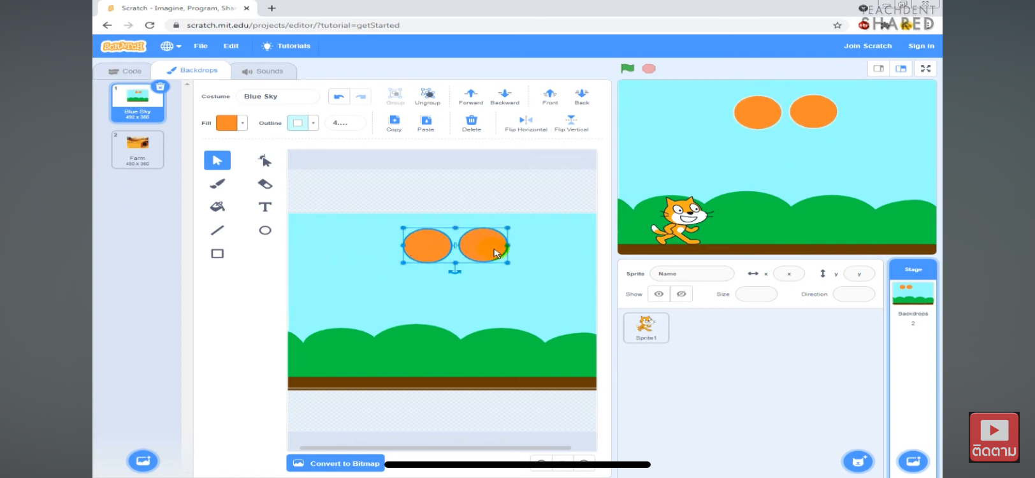The width and height of the screenshot is (1035, 478).
Task: Select the Farm backdrop thumbnail
Action: (138, 150)
